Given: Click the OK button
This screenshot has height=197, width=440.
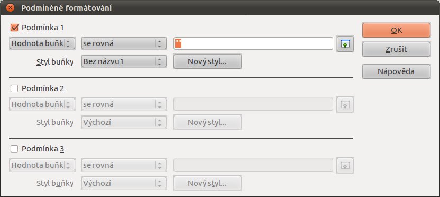Looking at the screenshot, I should click(x=396, y=30).
